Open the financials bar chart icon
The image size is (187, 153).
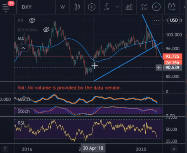[x=129, y=7]
